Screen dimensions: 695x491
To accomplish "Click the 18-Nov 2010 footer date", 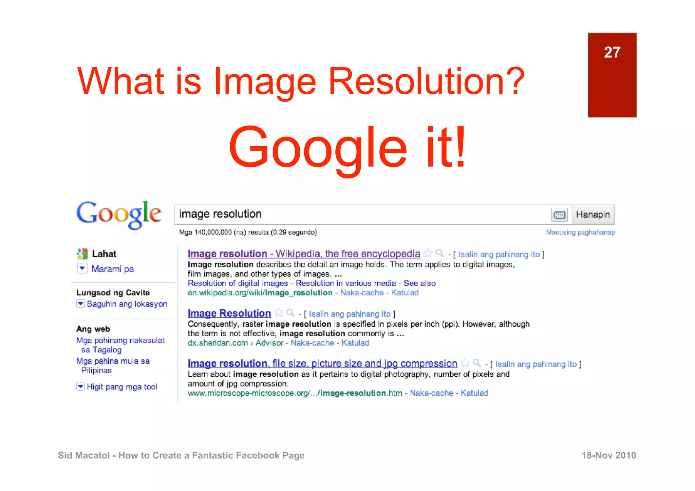I will click(x=608, y=455).
